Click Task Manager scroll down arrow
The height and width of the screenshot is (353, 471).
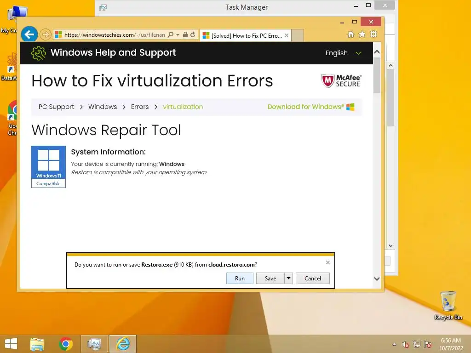(391, 245)
